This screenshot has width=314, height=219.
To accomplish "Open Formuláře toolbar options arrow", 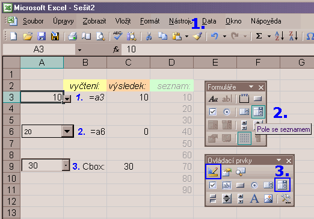I will click(251, 87).
